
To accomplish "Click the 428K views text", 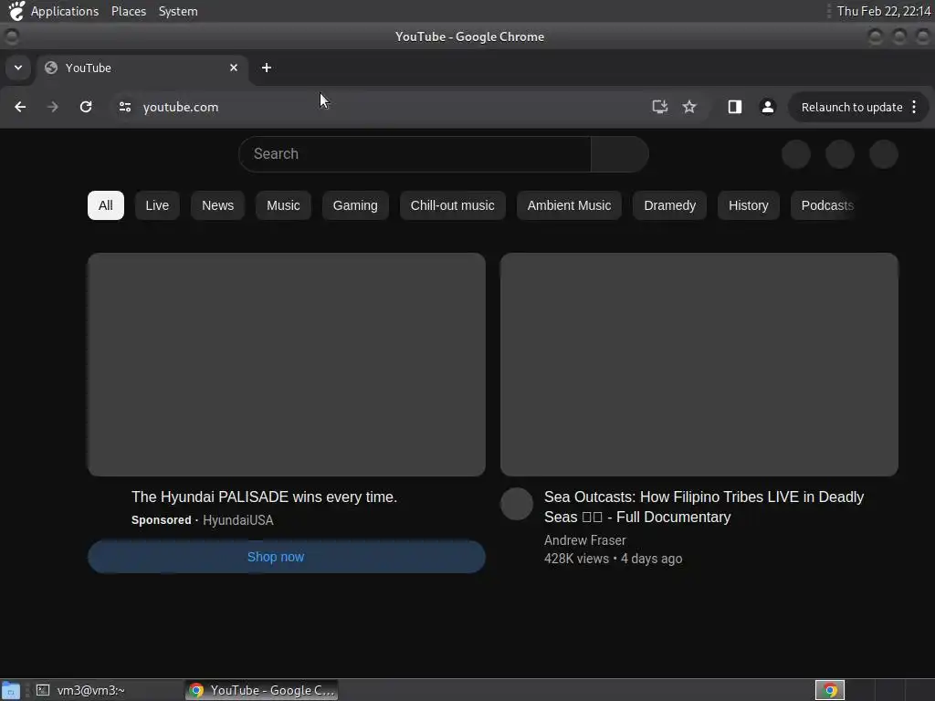I will click(576, 559).
